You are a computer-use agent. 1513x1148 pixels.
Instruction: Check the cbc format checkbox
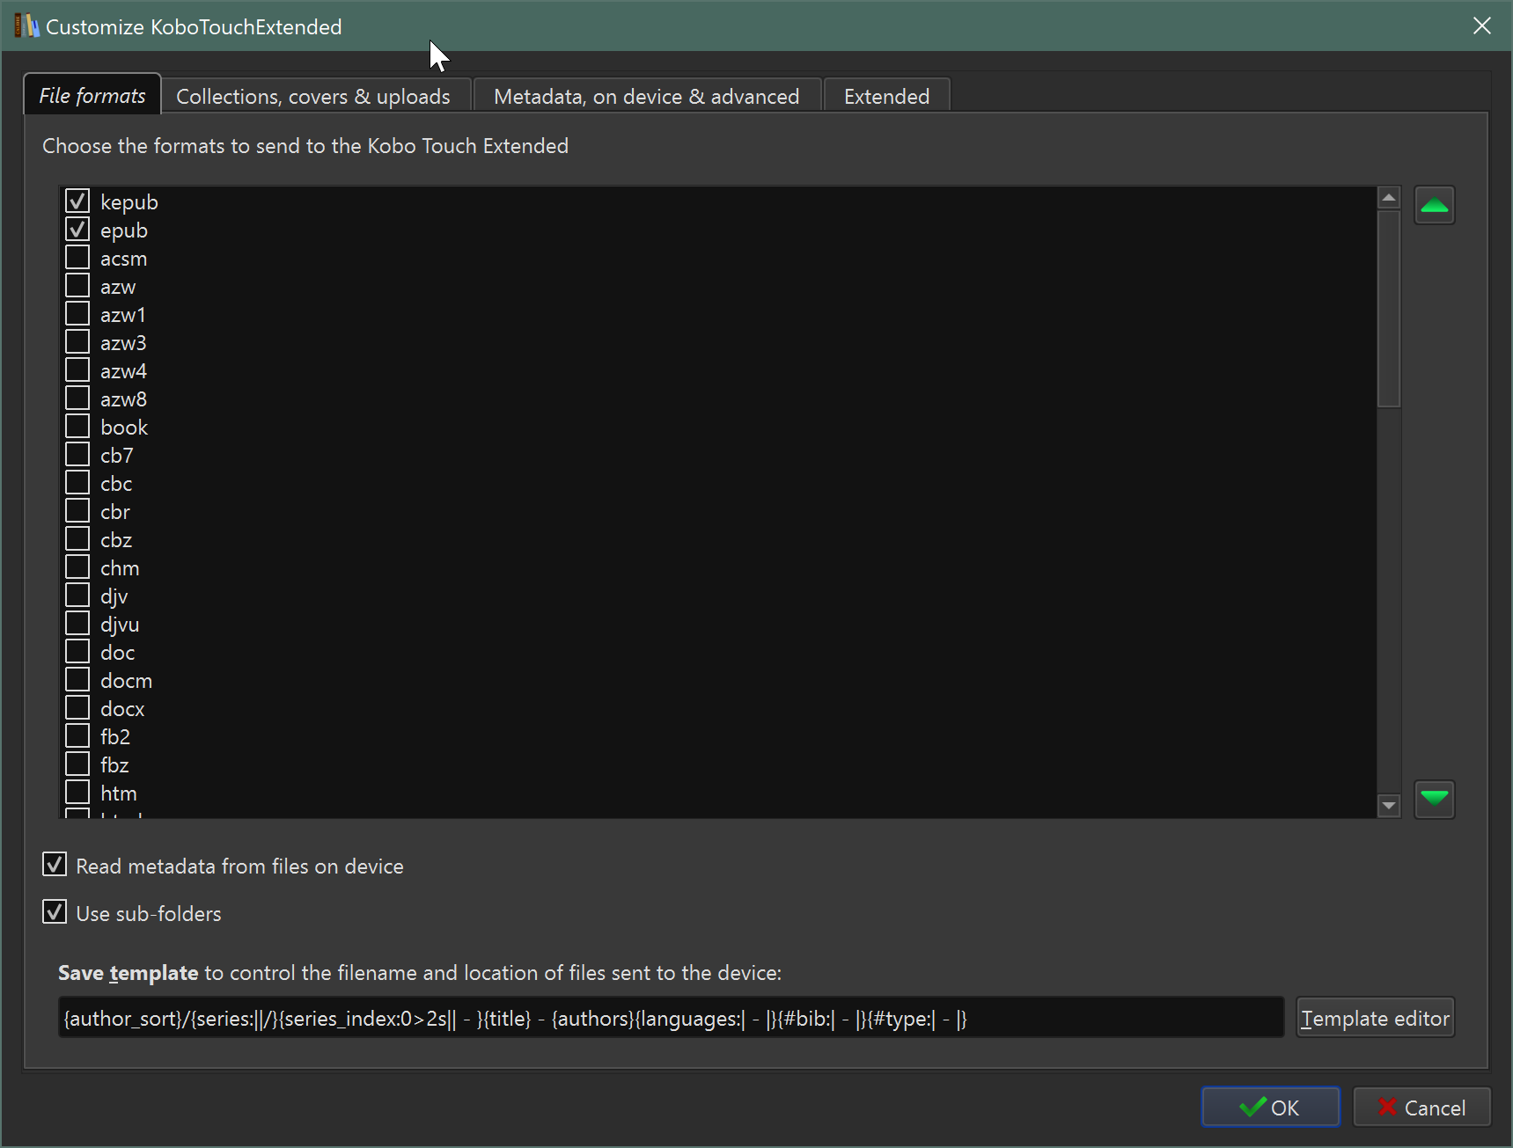tap(77, 483)
